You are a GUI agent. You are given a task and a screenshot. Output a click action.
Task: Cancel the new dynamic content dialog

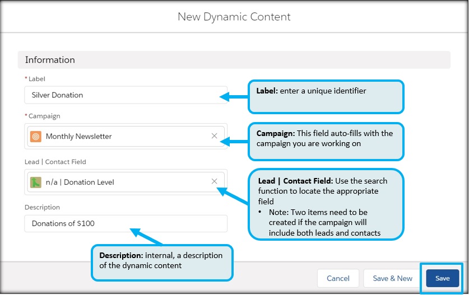[338, 278]
